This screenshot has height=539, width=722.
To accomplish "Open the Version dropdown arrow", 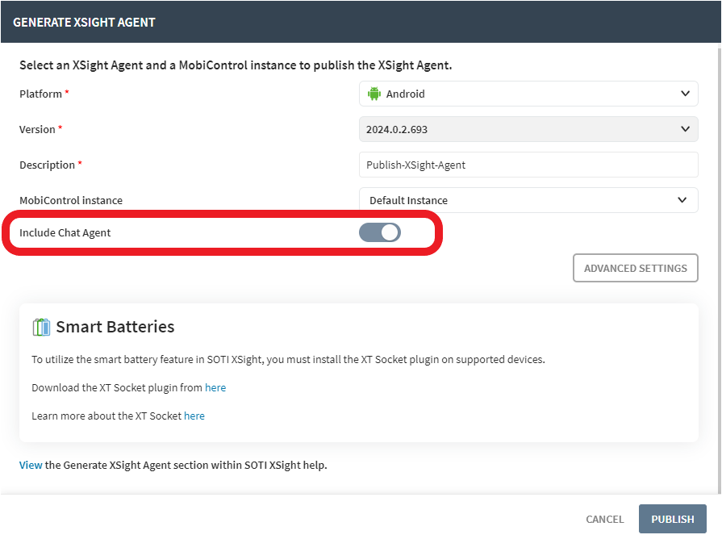I will point(685,129).
